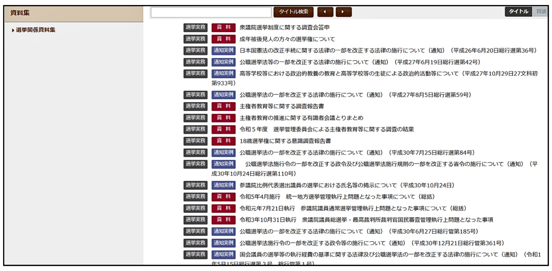The height and width of the screenshot is (271, 552).
Task: Click 資料 tag beside 令和5年4月施行 entry
Action: click(223, 197)
